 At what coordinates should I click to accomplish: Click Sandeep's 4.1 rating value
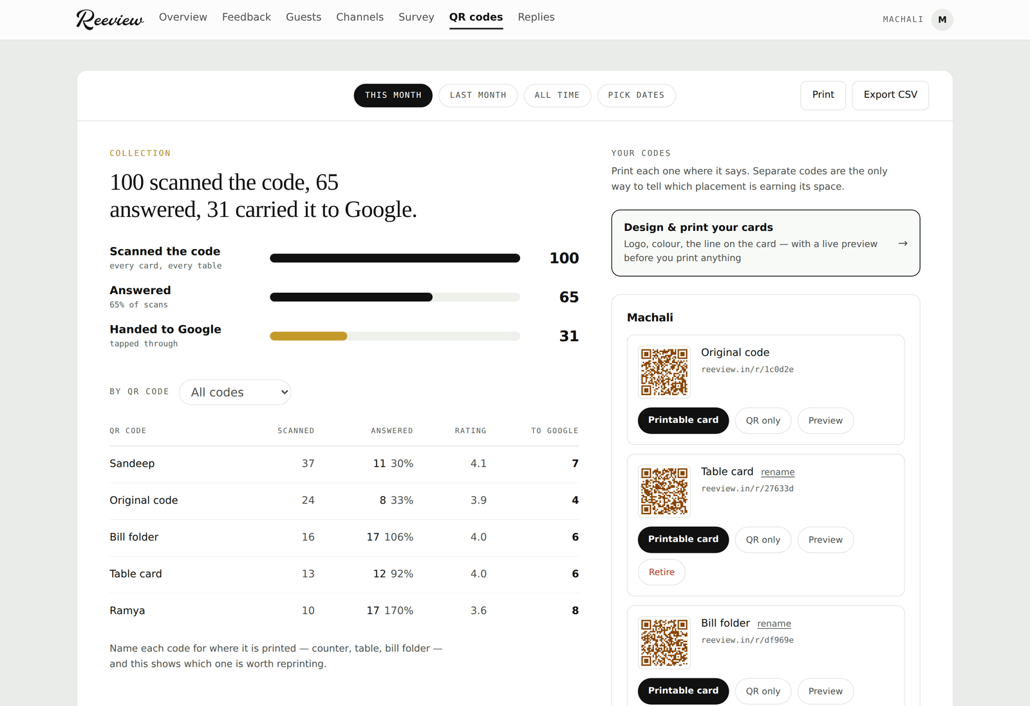click(x=478, y=463)
